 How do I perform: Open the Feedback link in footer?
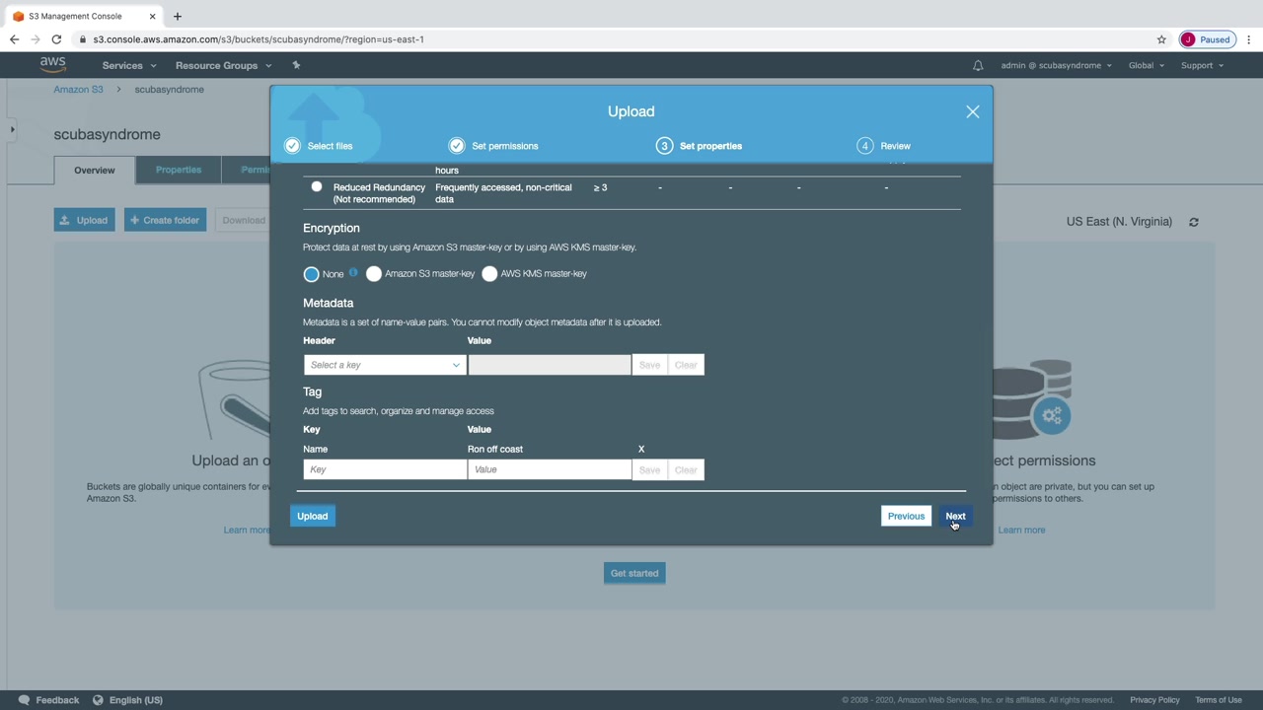(x=49, y=700)
